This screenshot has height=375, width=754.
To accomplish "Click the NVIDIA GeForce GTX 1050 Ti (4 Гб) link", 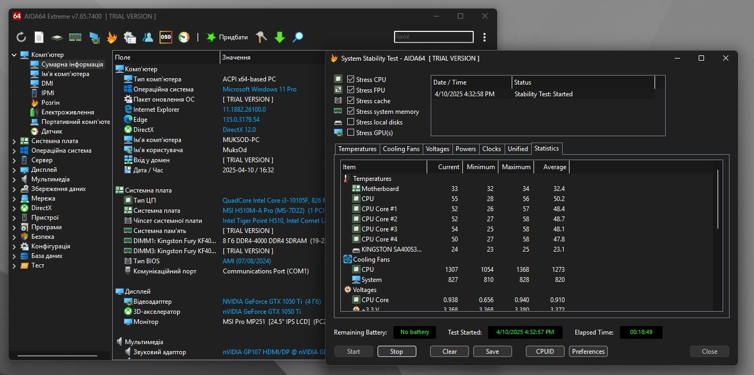I will tap(272, 302).
